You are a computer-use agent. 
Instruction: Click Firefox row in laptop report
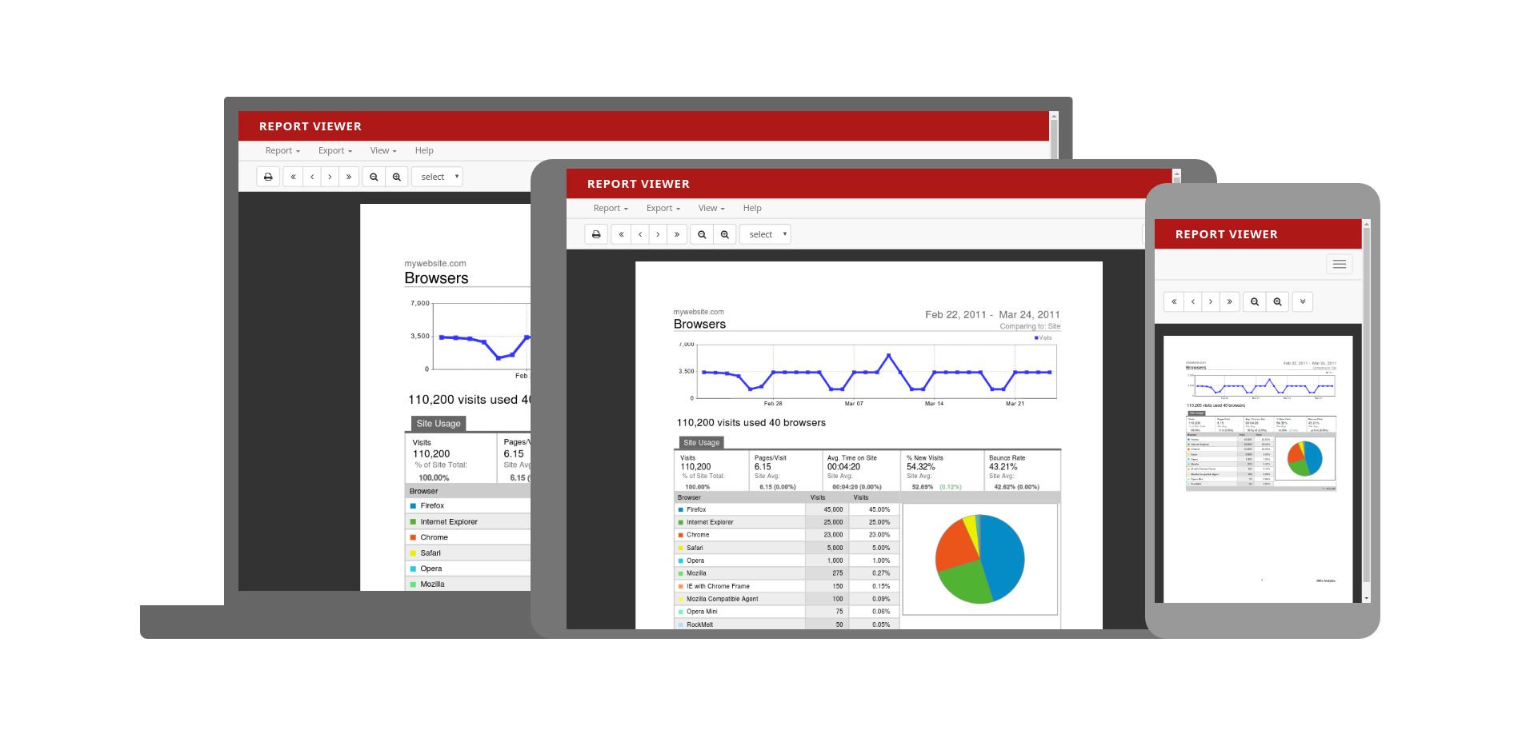pos(468,506)
